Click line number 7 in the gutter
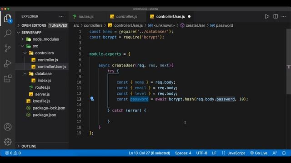The height and width of the screenshot is (163, 291). click(x=80, y=65)
